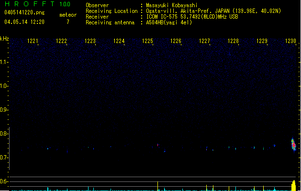The width and height of the screenshot is (301, 191).
Task: Click the 1222 time marker
Action: click(x=61, y=41)
